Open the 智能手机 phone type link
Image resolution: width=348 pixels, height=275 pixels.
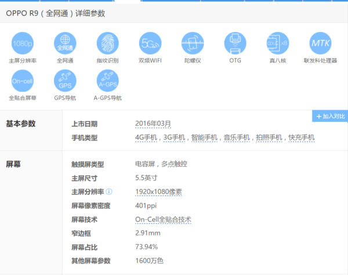point(204,137)
